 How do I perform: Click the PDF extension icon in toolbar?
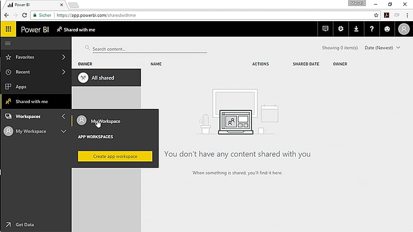(387, 15)
